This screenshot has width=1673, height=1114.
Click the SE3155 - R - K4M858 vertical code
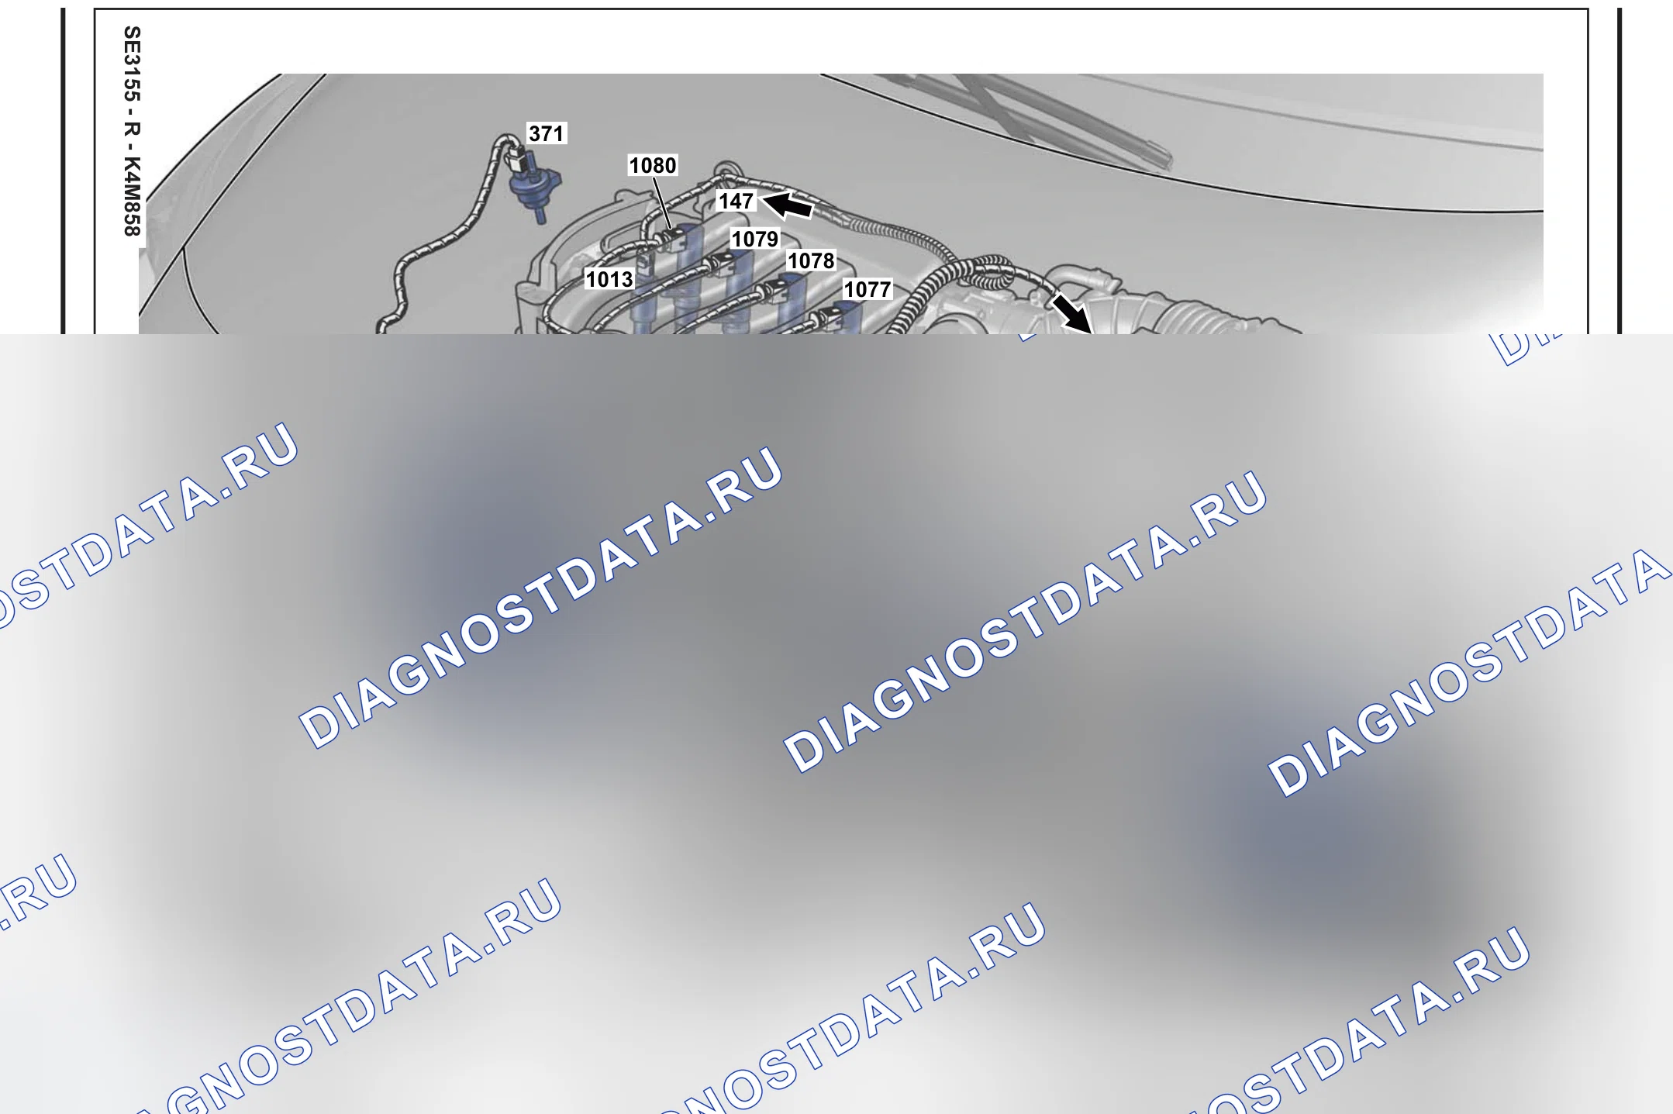coord(133,131)
